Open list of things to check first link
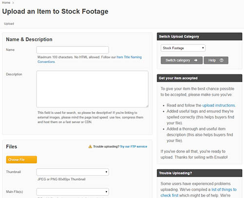This screenshot has width=244, height=198. 199,193
